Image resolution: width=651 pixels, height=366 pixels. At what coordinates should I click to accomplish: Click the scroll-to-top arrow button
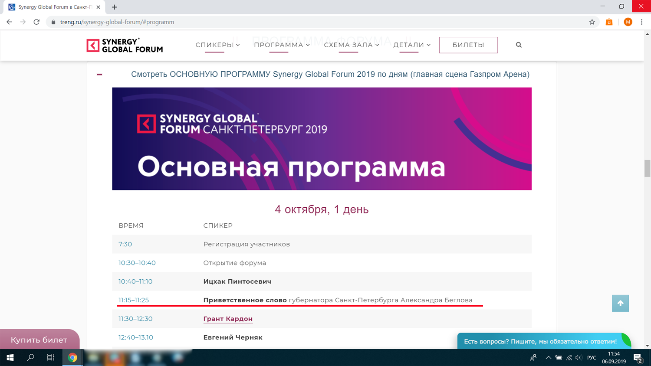click(x=620, y=303)
